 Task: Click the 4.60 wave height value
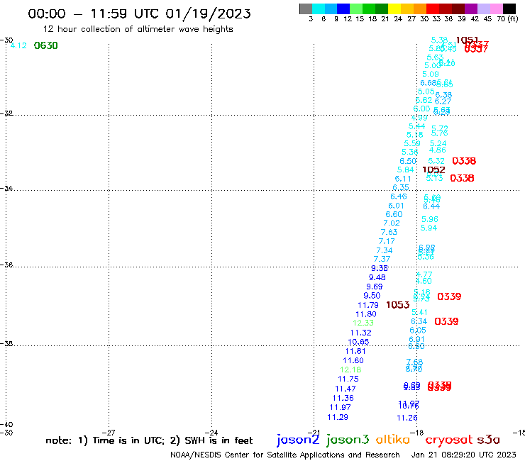pyautogui.click(x=424, y=282)
